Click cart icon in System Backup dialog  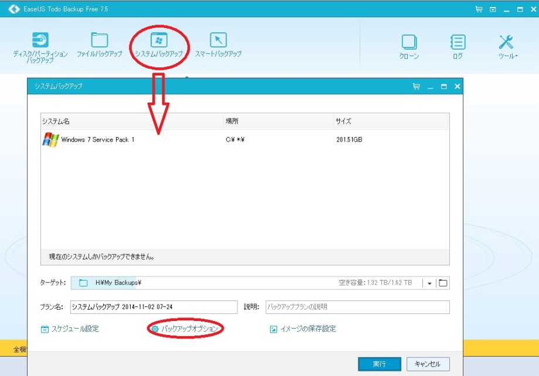pyautogui.click(x=416, y=86)
